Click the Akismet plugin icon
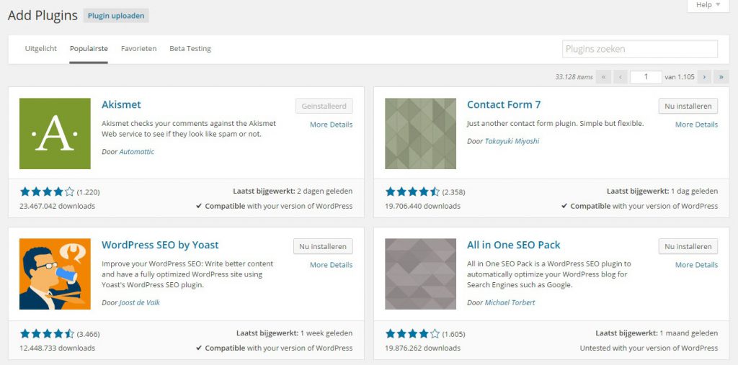Viewport: 738px width, 365px height. (x=55, y=134)
